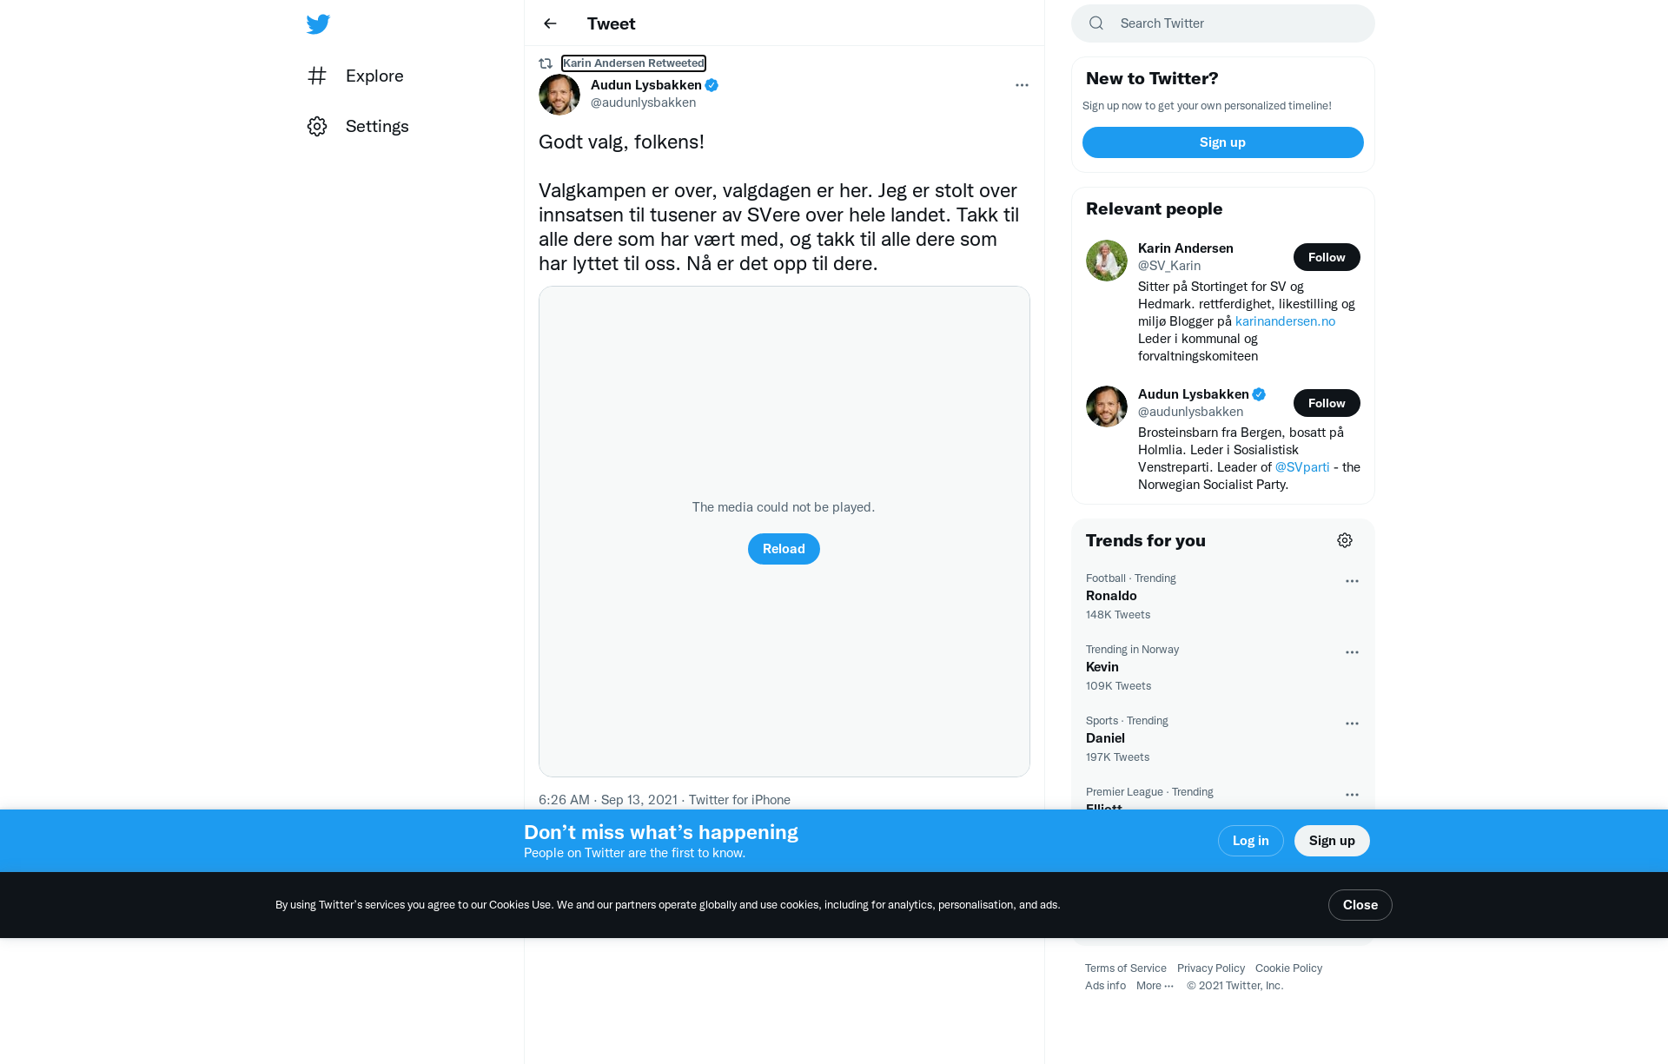The image size is (1668, 1064).
Task: Click the retweet icon above the tweet
Action: (x=546, y=63)
